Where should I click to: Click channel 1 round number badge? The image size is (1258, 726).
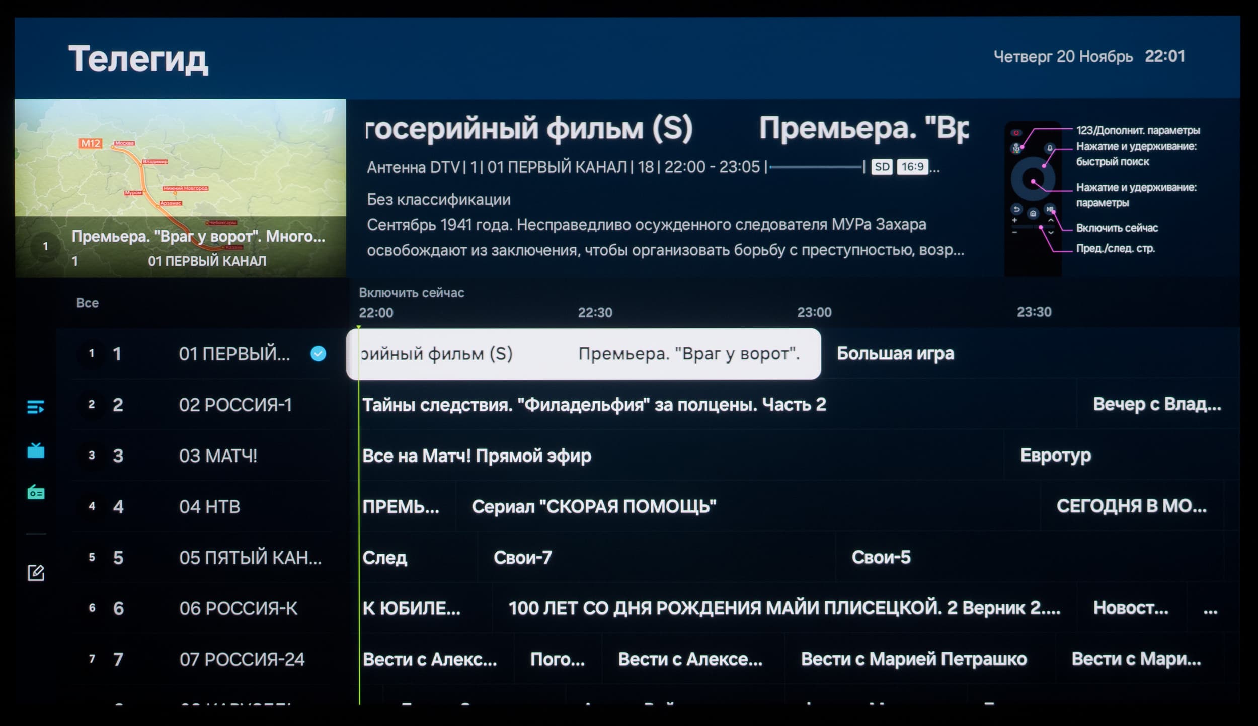(91, 353)
